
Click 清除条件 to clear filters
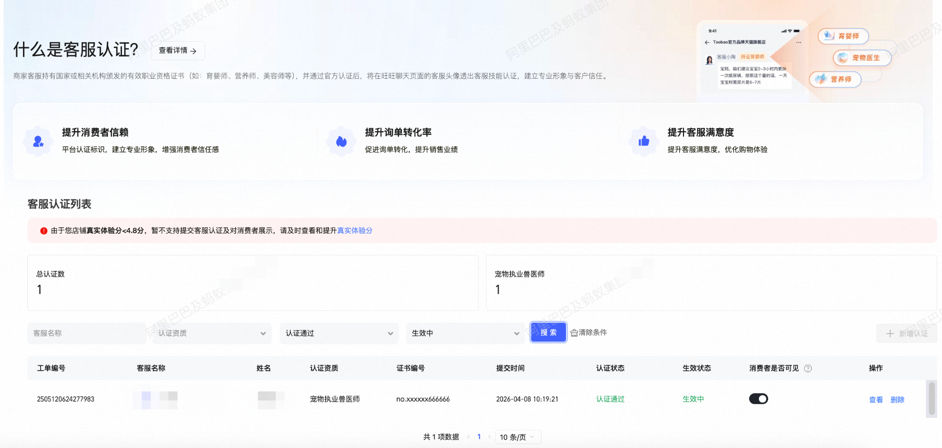click(x=589, y=333)
